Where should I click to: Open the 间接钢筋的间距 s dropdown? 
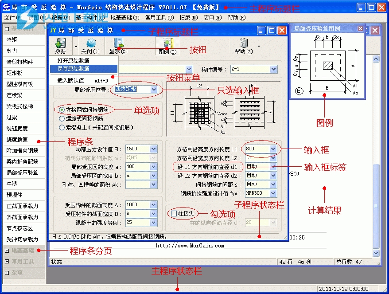tap(273, 184)
